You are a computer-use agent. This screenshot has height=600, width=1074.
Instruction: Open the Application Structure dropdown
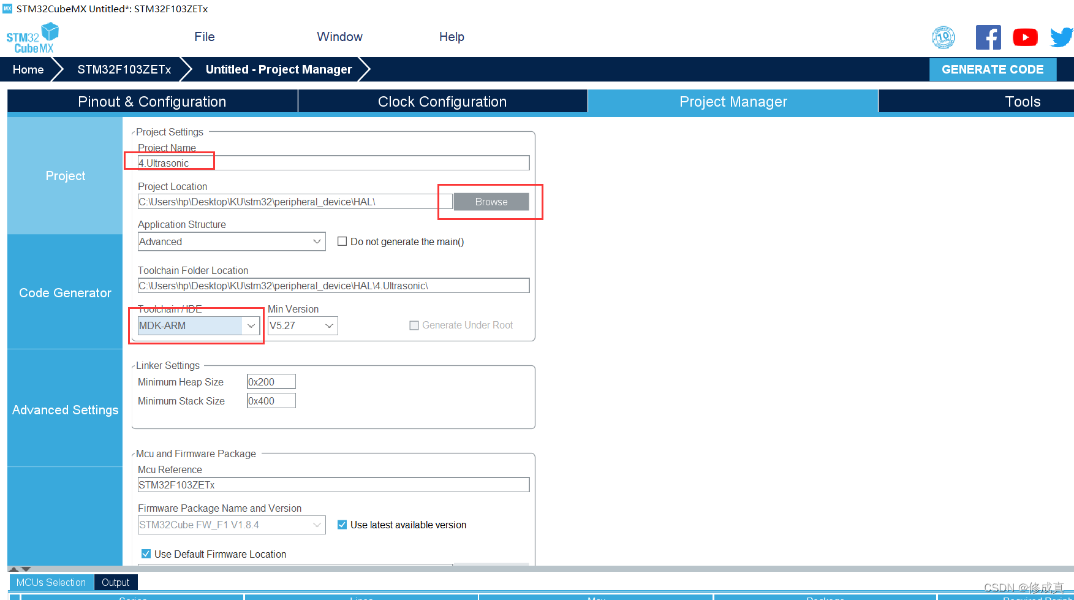pos(232,241)
